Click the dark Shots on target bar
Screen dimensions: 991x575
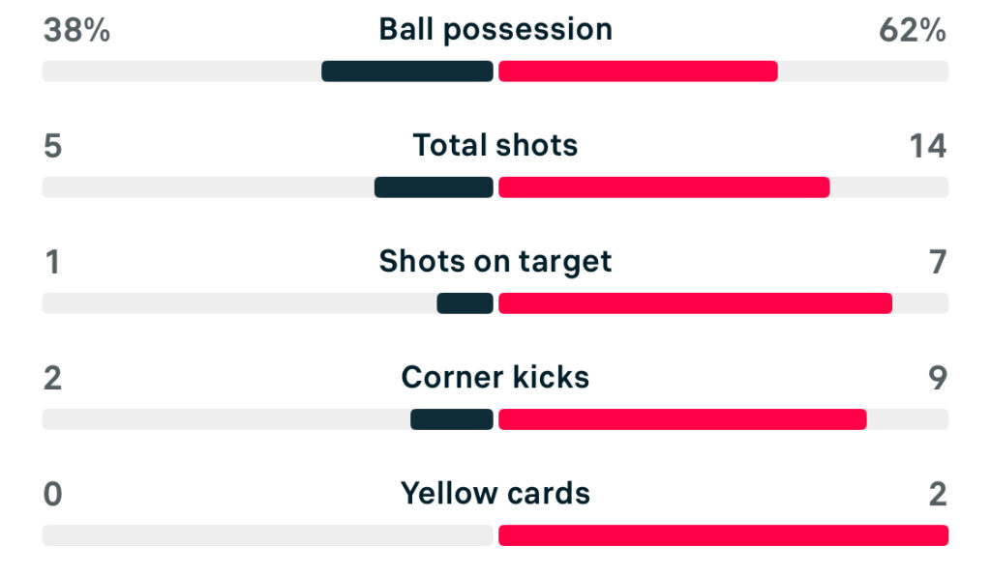click(465, 303)
